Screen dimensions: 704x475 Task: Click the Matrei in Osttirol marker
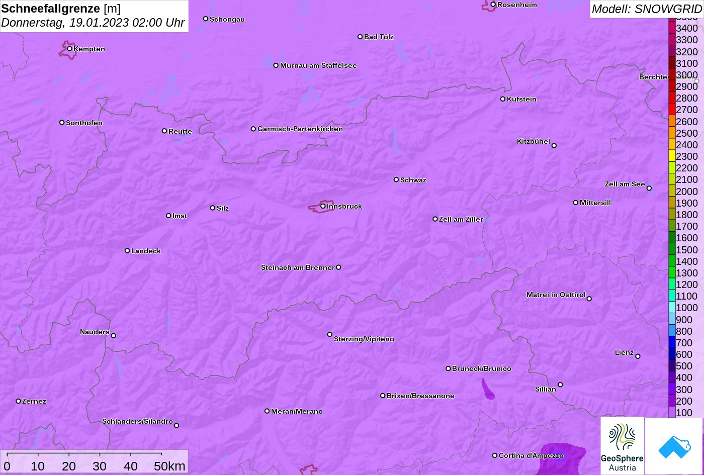click(589, 299)
